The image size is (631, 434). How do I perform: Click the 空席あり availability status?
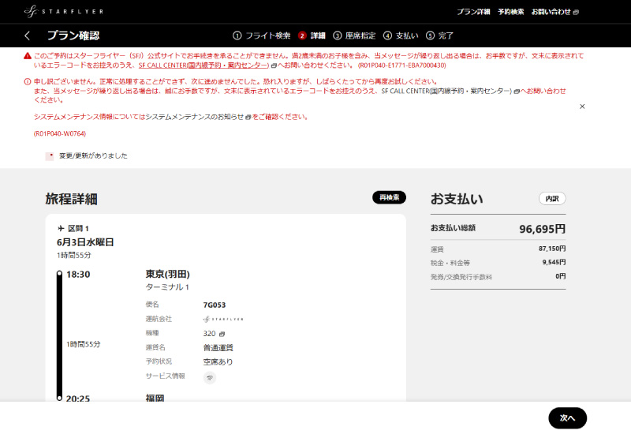pyautogui.click(x=218, y=362)
